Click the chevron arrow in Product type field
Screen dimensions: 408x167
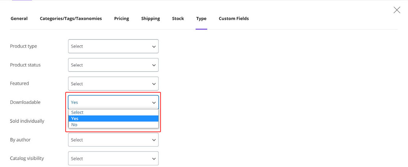click(x=154, y=47)
